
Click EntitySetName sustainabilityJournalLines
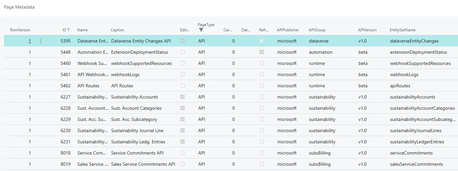point(416,130)
